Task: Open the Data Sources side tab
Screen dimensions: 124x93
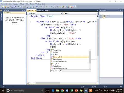Action: pos(1,15)
